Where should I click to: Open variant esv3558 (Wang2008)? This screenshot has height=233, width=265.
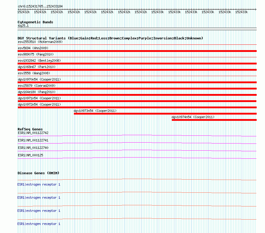click(34, 73)
